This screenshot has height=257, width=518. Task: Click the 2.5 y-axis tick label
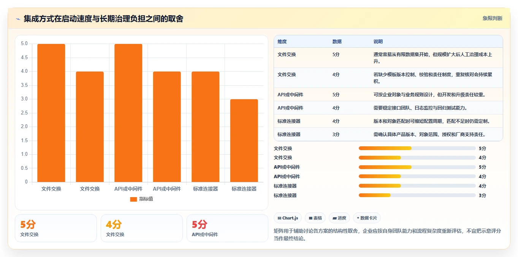24,113
